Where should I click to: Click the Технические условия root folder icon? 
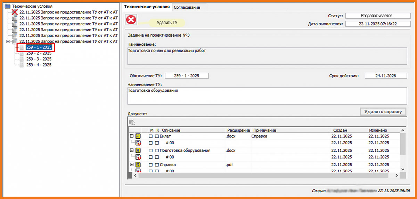coord(8,6)
